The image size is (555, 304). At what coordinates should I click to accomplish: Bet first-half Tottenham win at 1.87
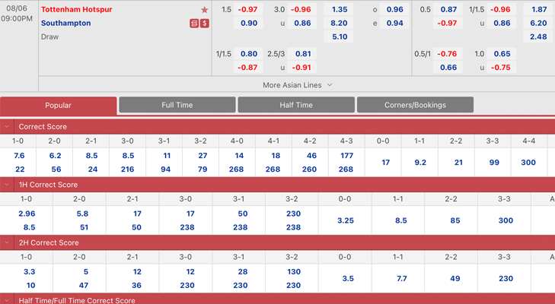click(x=538, y=10)
